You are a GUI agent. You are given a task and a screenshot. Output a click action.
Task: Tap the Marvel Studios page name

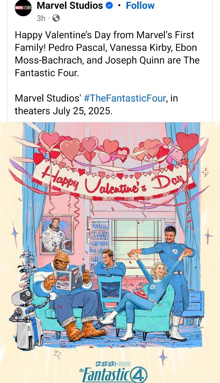coord(70,5)
